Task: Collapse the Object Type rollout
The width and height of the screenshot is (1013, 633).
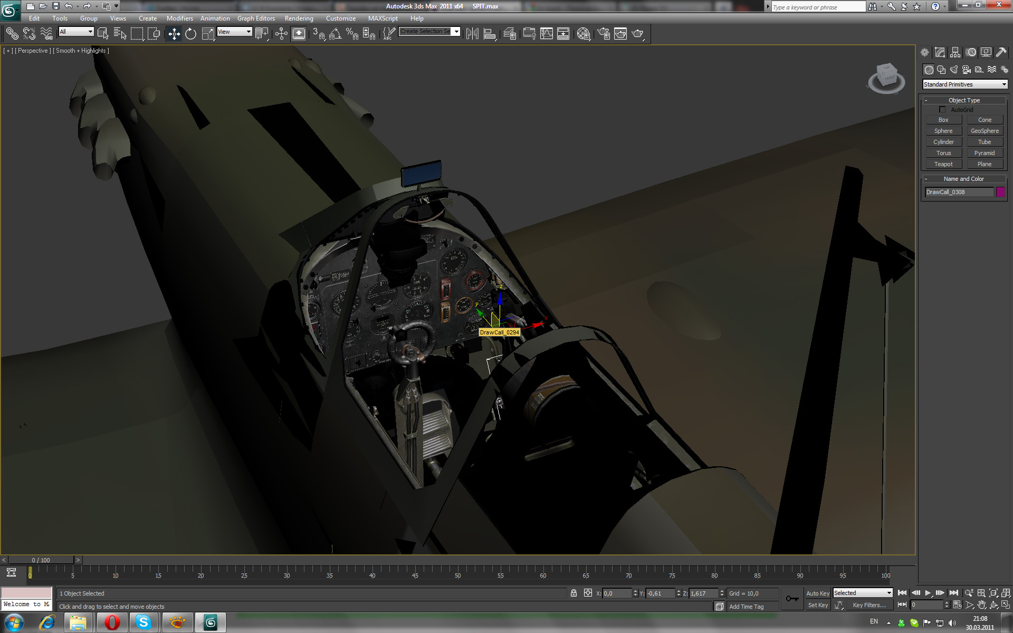Action: click(x=964, y=100)
